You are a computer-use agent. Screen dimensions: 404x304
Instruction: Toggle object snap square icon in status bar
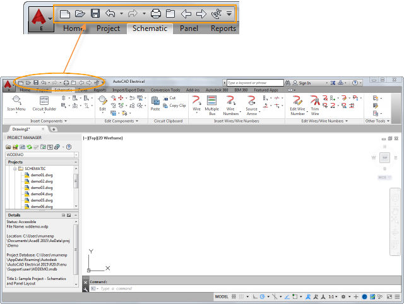[295, 296]
